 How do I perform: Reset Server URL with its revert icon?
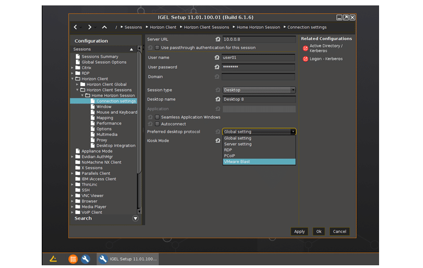[x=217, y=40]
